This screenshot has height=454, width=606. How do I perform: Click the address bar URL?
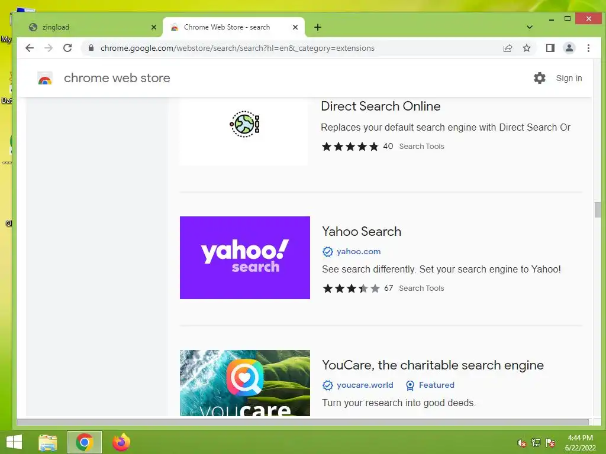pyautogui.click(x=237, y=48)
